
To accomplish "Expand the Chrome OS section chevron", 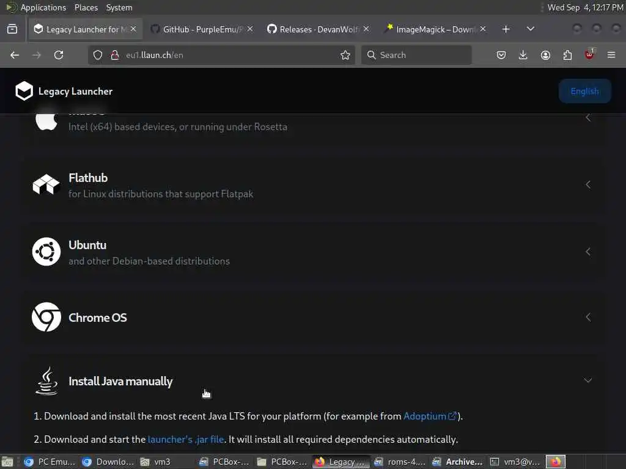I will [x=587, y=317].
